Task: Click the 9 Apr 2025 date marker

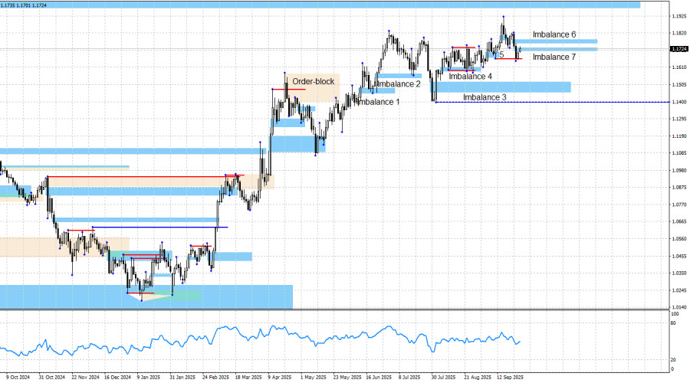Action: [280, 378]
